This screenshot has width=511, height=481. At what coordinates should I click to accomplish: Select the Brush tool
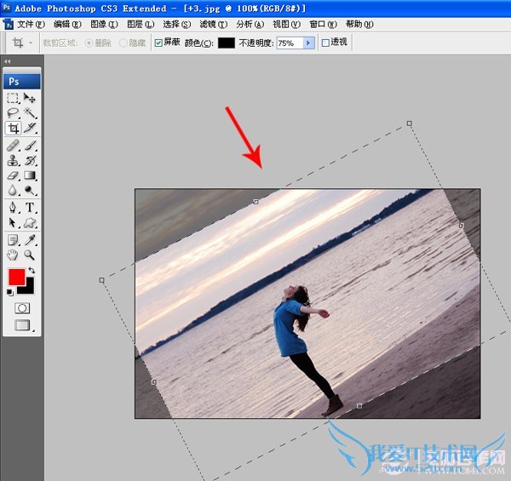tap(30, 146)
